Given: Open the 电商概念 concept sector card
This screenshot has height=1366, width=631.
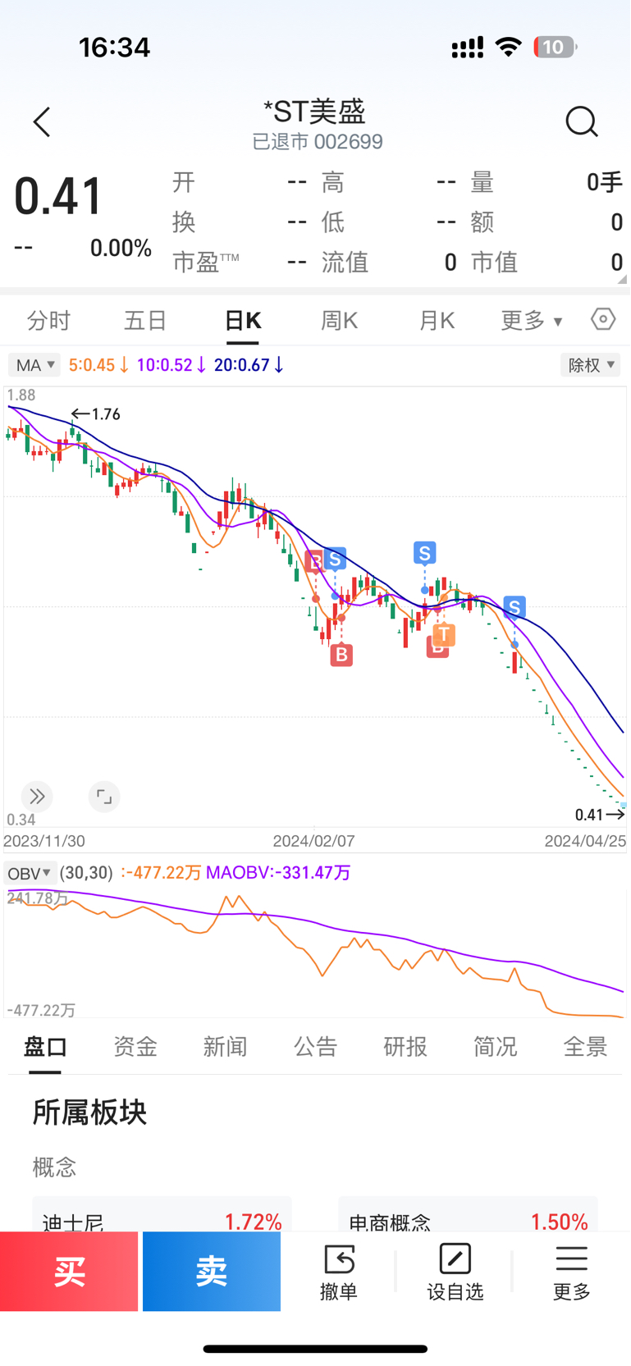Looking at the screenshot, I should pyautogui.click(x=469, y=1216).
